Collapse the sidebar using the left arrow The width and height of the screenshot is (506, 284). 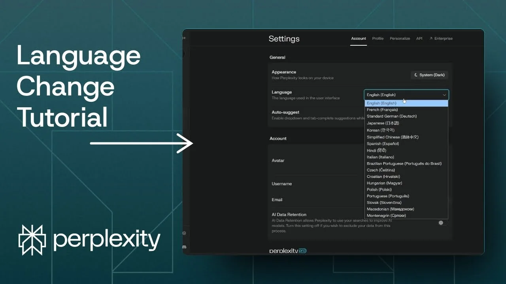point(184,38)
